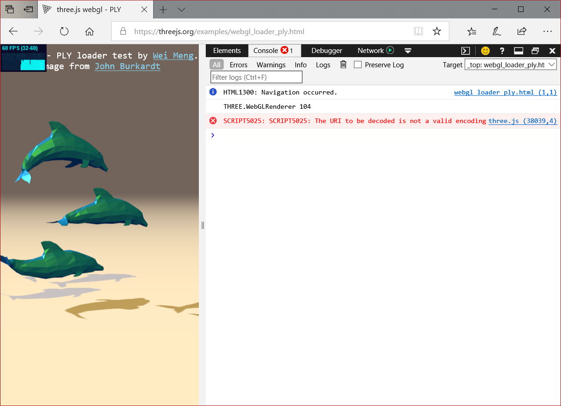Click the SCRIPT5025 error message text
This screenshot has height=406, width=561.
355,121
